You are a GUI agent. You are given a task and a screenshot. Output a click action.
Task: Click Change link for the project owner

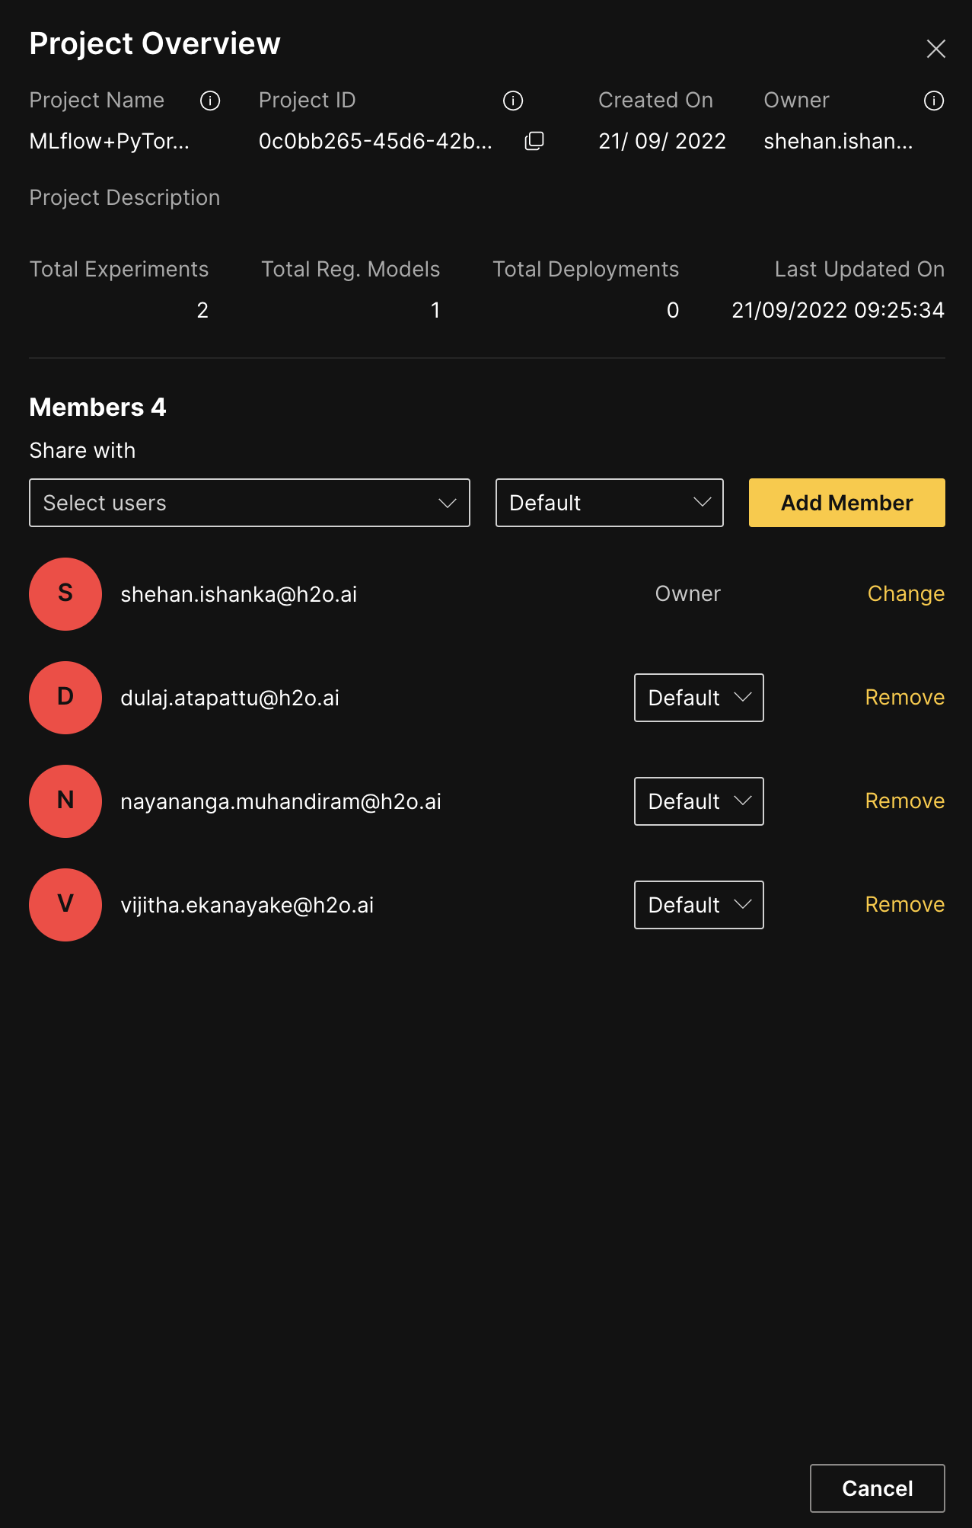tap(906, 594)
